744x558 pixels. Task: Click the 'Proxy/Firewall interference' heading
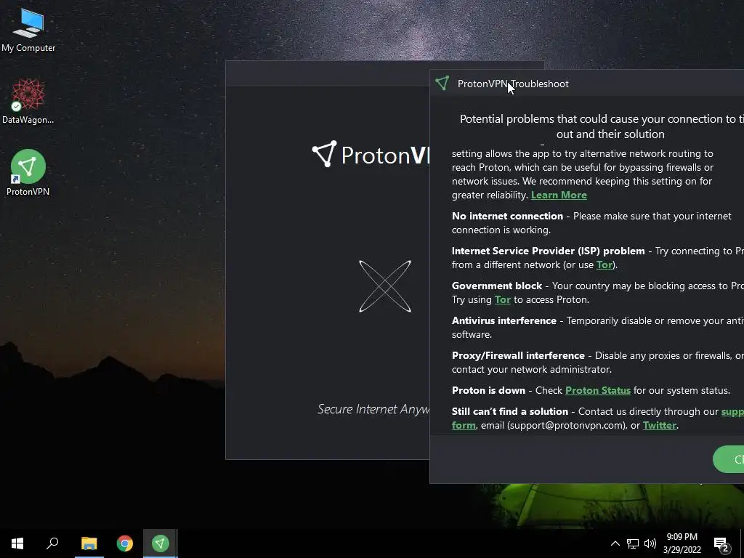click(518, 356)
